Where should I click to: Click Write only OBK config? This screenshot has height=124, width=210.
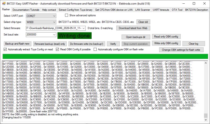coord(166,43)
